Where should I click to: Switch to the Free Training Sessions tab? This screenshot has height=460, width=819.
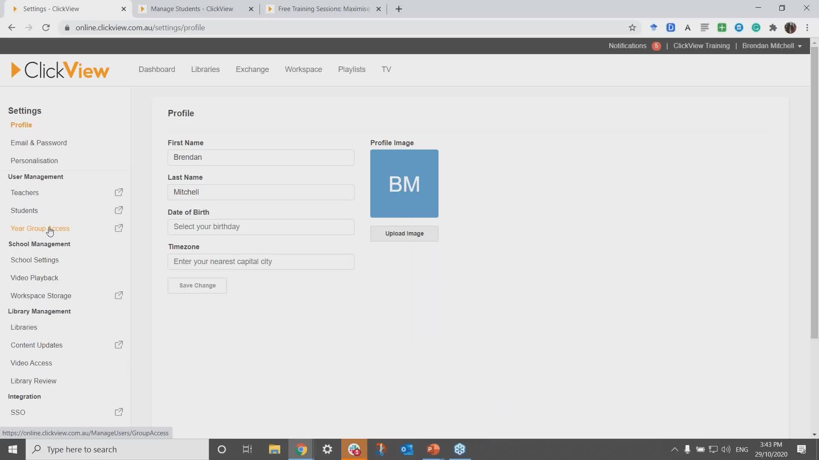[x=323, y=9]
